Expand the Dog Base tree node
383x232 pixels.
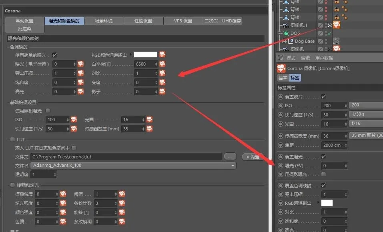[284, 41]
